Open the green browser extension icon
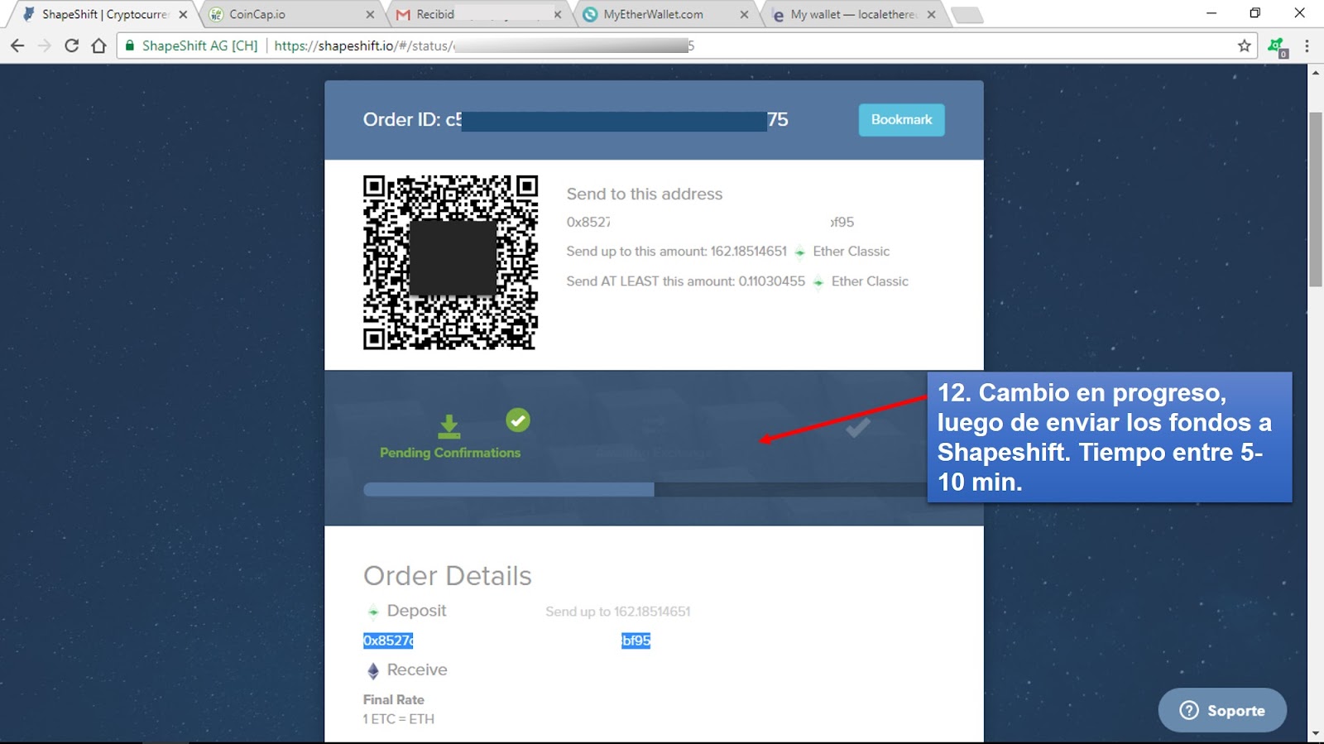 1278,46
